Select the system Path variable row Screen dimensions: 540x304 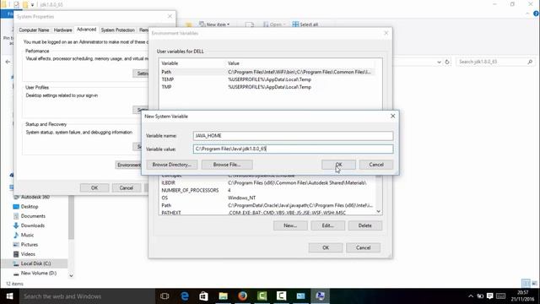[267, 205]
